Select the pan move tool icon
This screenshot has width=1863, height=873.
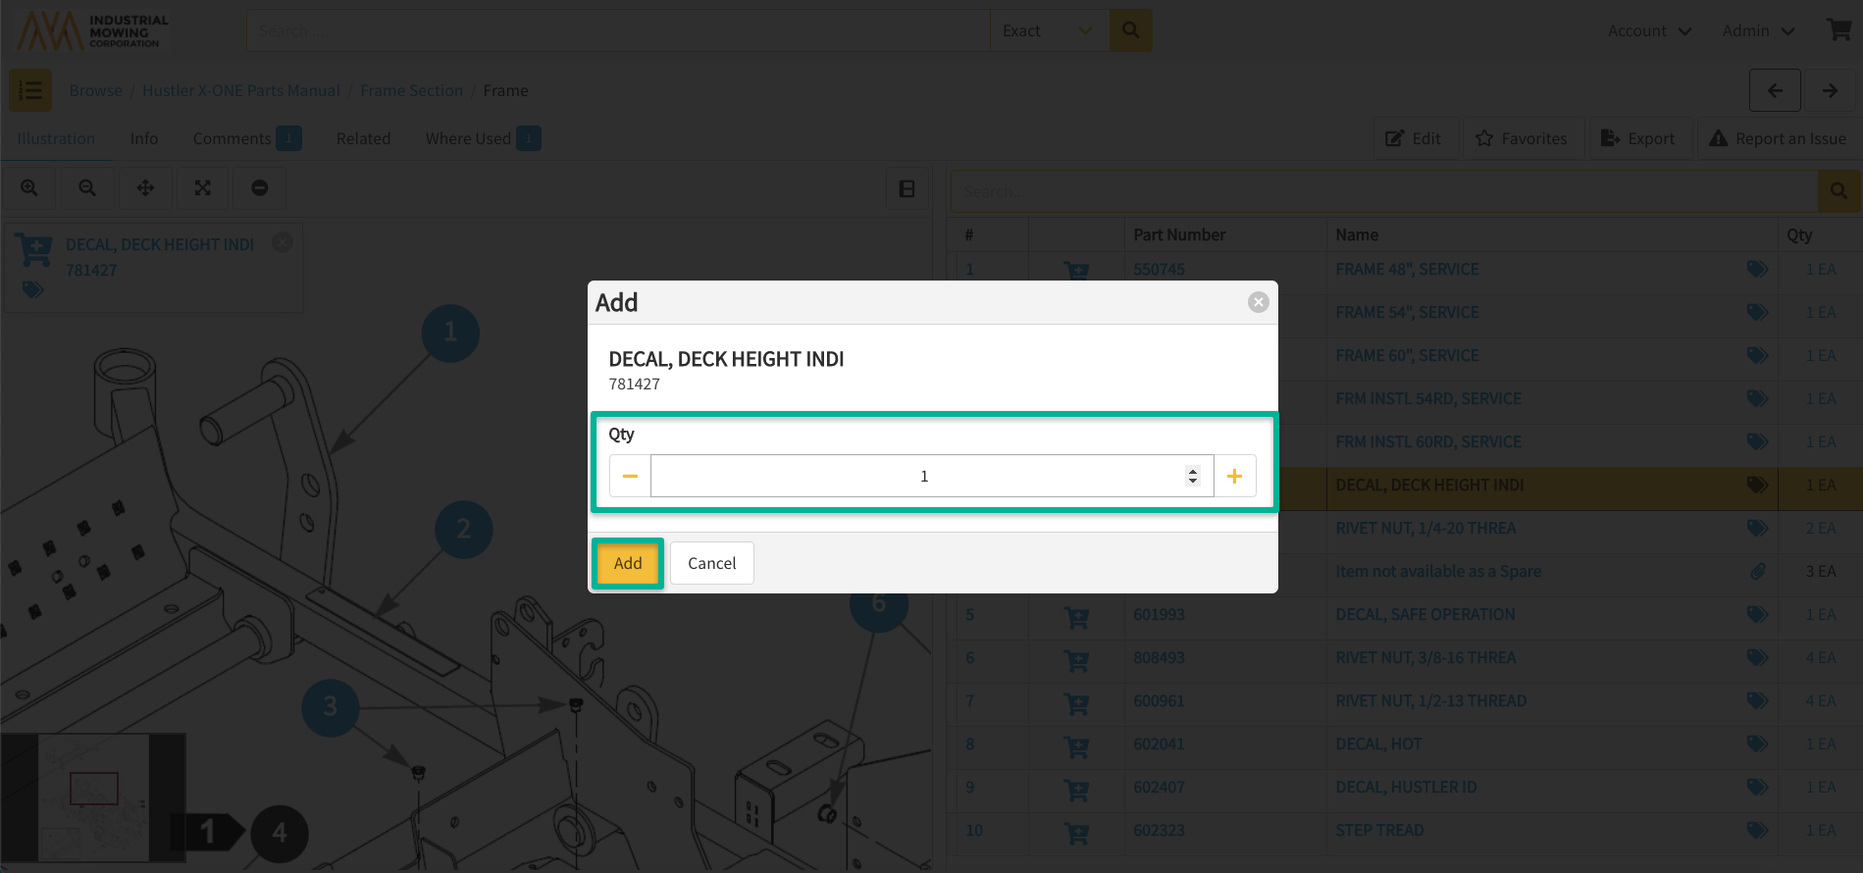145,188
